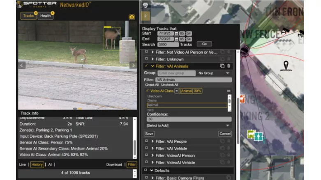Toggle checkbox for Filter: VideoAI Vehicle

[x=146, y=162]
